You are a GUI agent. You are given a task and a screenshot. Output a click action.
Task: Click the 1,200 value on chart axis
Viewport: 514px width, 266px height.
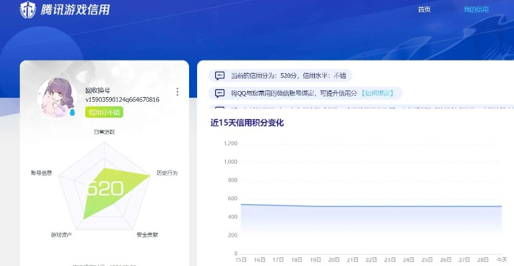click(x=230, y=143)
